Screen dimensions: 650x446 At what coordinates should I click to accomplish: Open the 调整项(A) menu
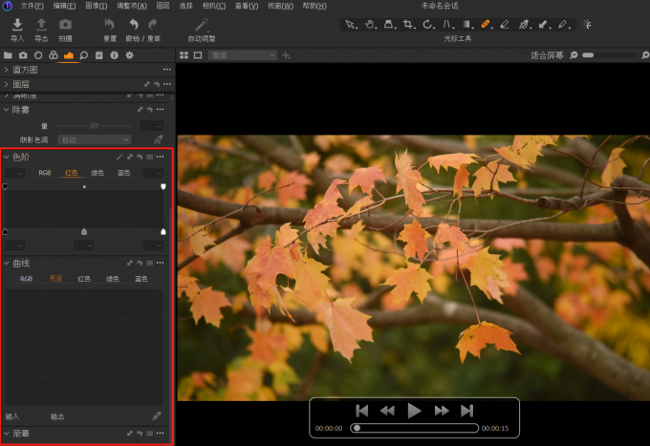tap(131, 6)
